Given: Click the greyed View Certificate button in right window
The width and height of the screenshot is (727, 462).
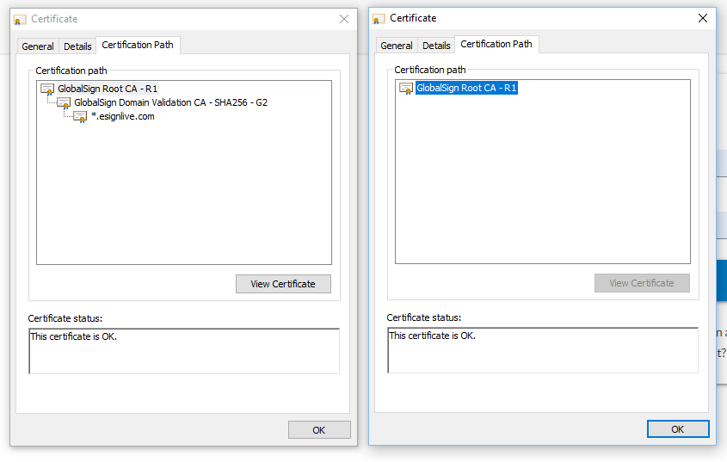Looking at the screenshot, I should tap(642, 283).
